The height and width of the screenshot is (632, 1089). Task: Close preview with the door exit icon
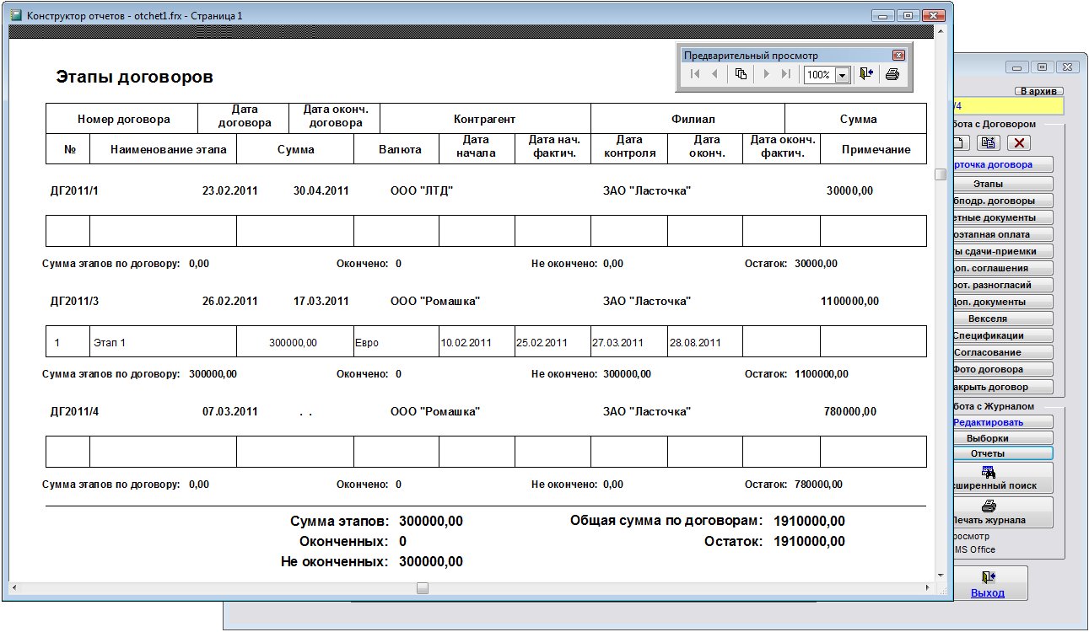pos(865,74)
